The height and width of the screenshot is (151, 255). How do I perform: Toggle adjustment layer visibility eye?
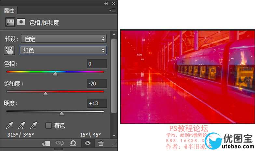87,143
